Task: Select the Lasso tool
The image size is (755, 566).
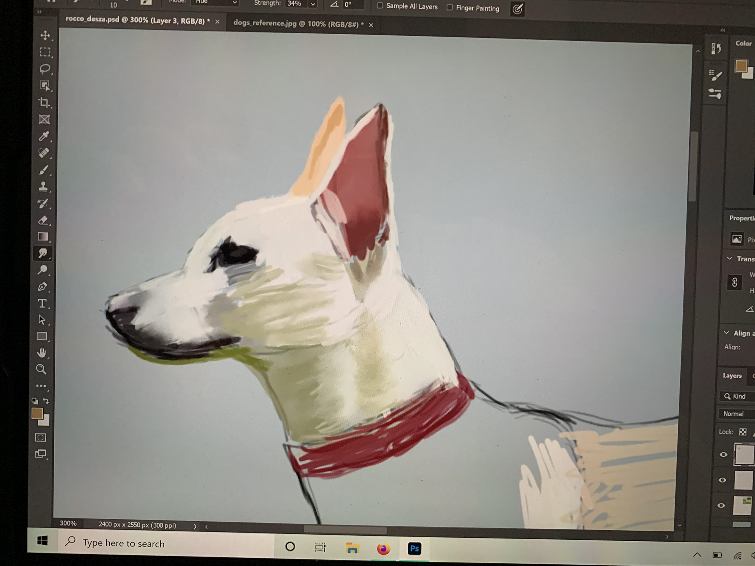Action: pyautogui.click(x=44, y=69)
